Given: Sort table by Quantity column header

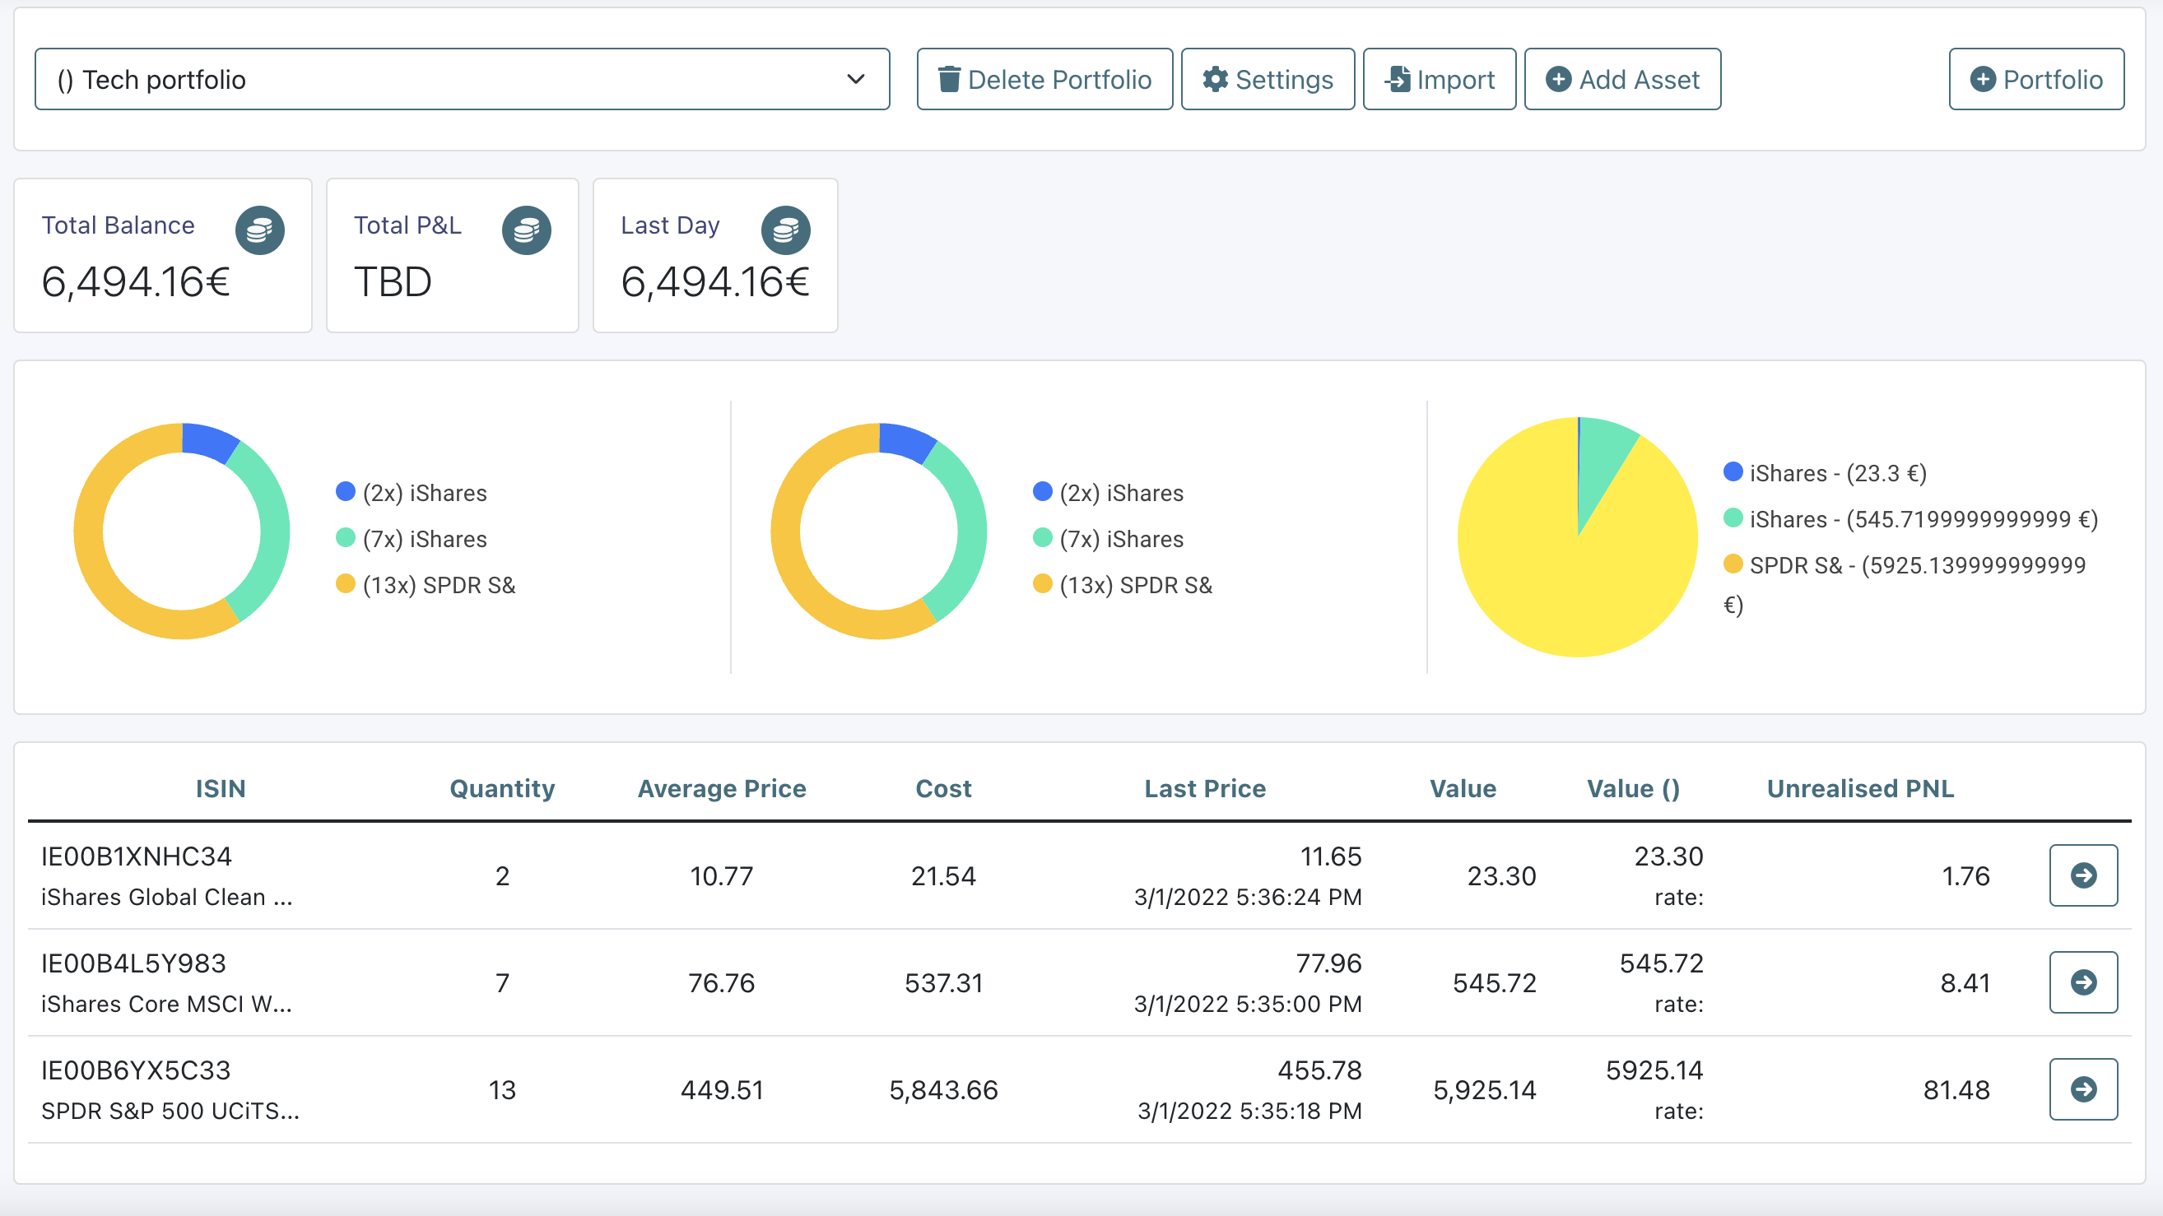Looking at the screenshot, I should (x=502, y=789).
